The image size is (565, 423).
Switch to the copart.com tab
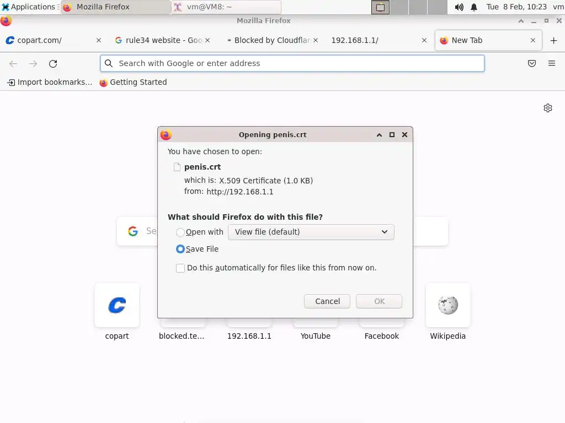tap(50, 40)
